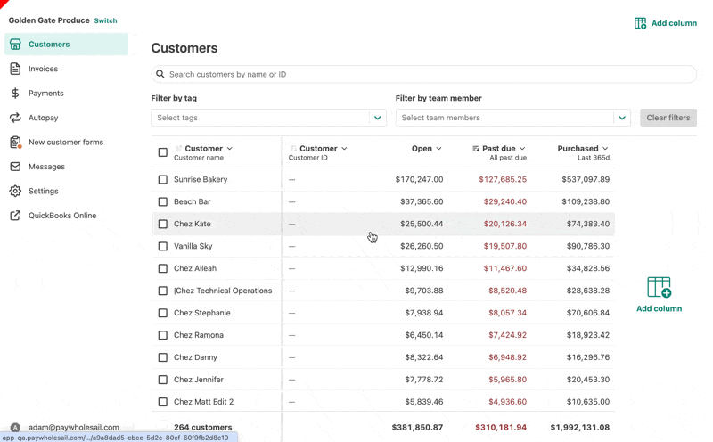This screenshot has width=713, height=442.
Task: Toggle the select-all customers header checkbox
Action: 162,152
